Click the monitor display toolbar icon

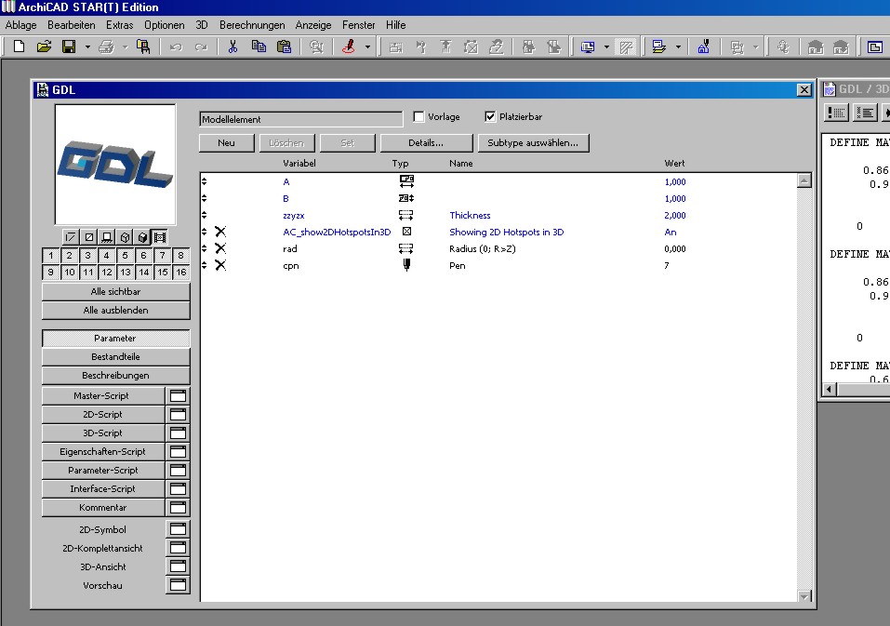(588, 47)
